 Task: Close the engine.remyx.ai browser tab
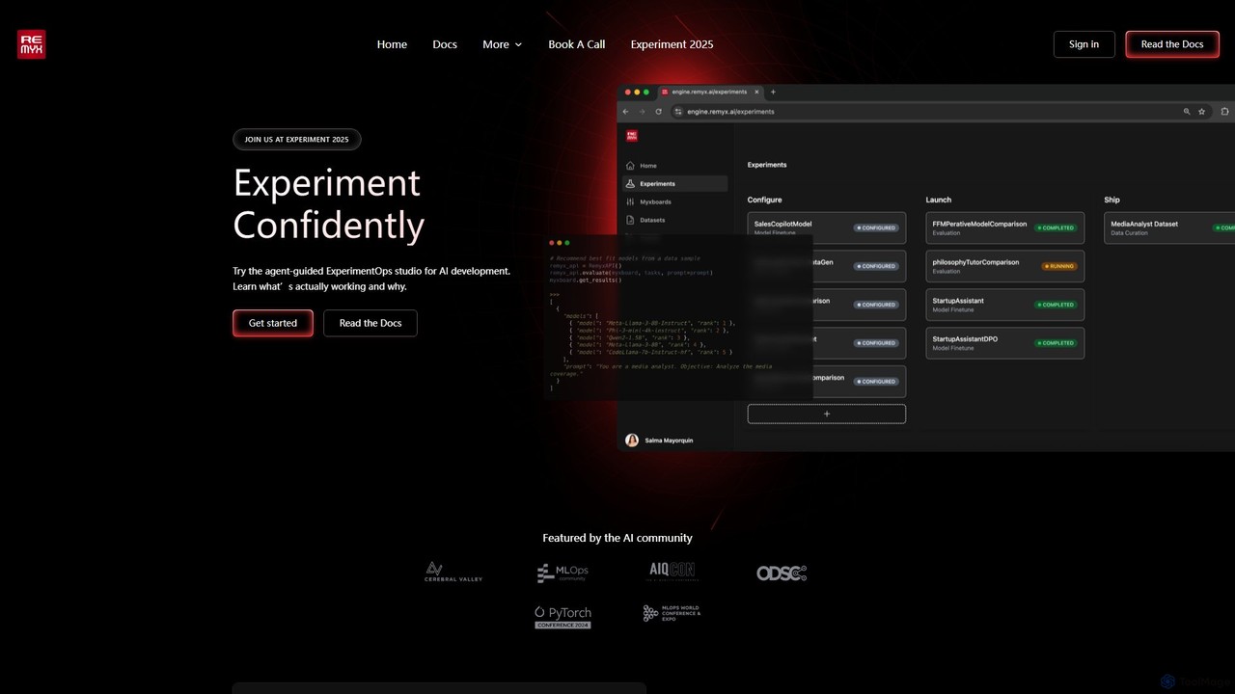[756, 92]
